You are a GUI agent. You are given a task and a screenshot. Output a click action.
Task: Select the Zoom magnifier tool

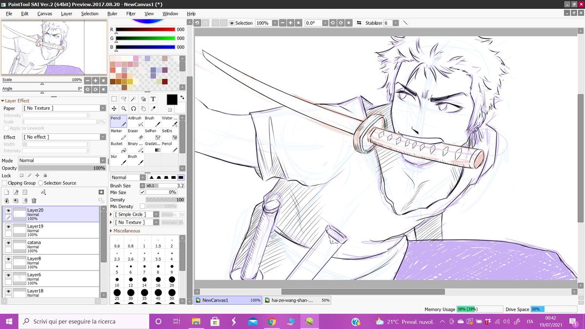(x=124, y=109)
